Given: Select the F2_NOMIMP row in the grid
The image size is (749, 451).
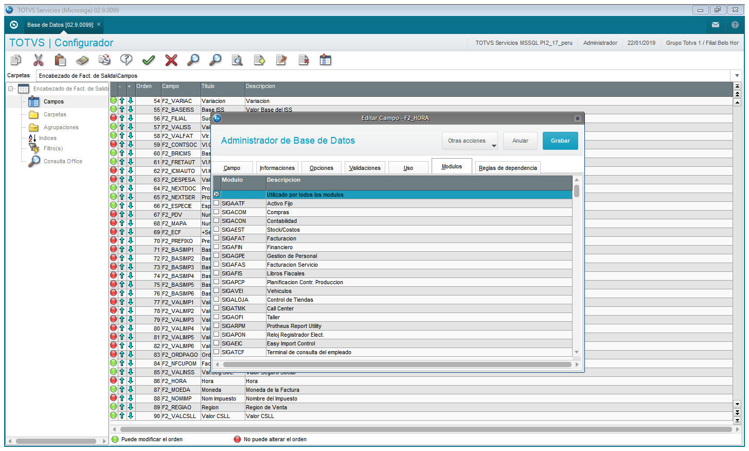Looking at the screenshot, I should click(x=421, y=398).
